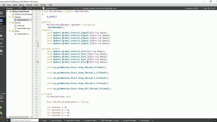Click line number 44 in gutter
This screenshot has width=217, height=122.
[x=36, y=83]
